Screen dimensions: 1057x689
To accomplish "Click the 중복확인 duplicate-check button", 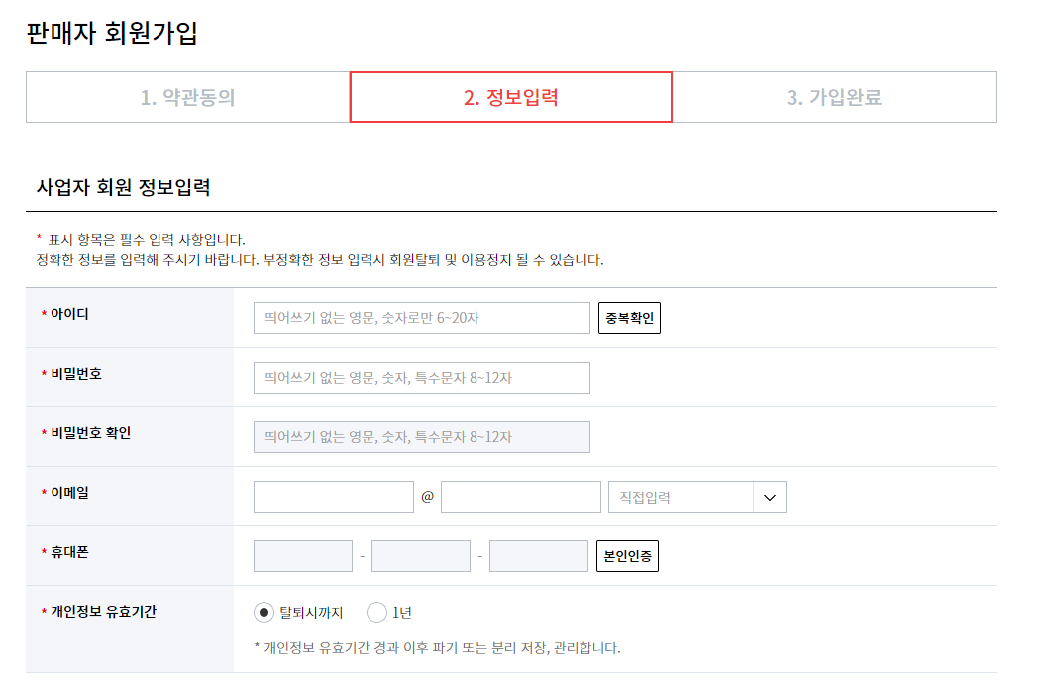I will click(x=630, y=317).
